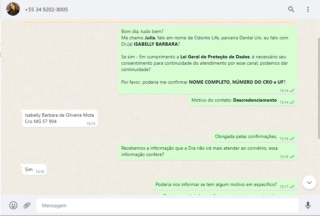Open search in this conversation
This screenshot has width=320, height=216.
pyautogui.click(x=291, y=9)
